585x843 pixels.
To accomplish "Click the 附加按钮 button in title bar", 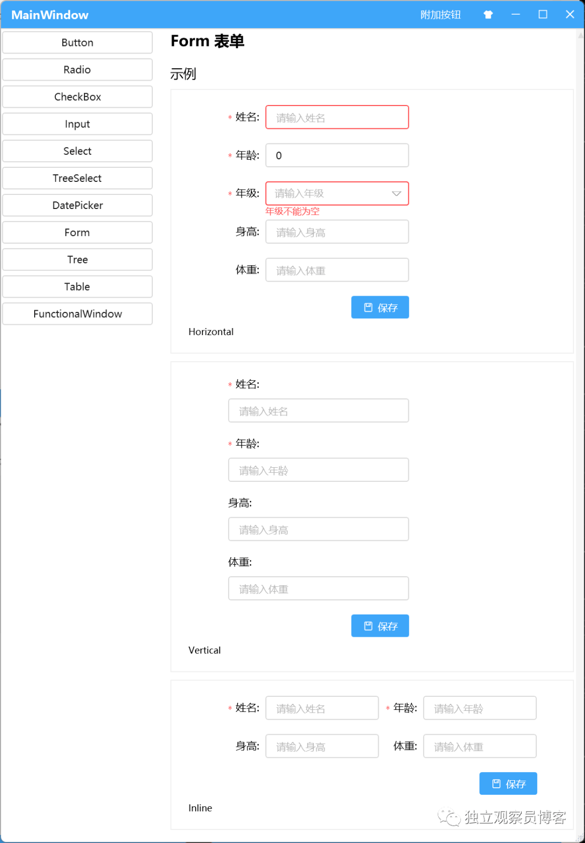I will [440, 15].
